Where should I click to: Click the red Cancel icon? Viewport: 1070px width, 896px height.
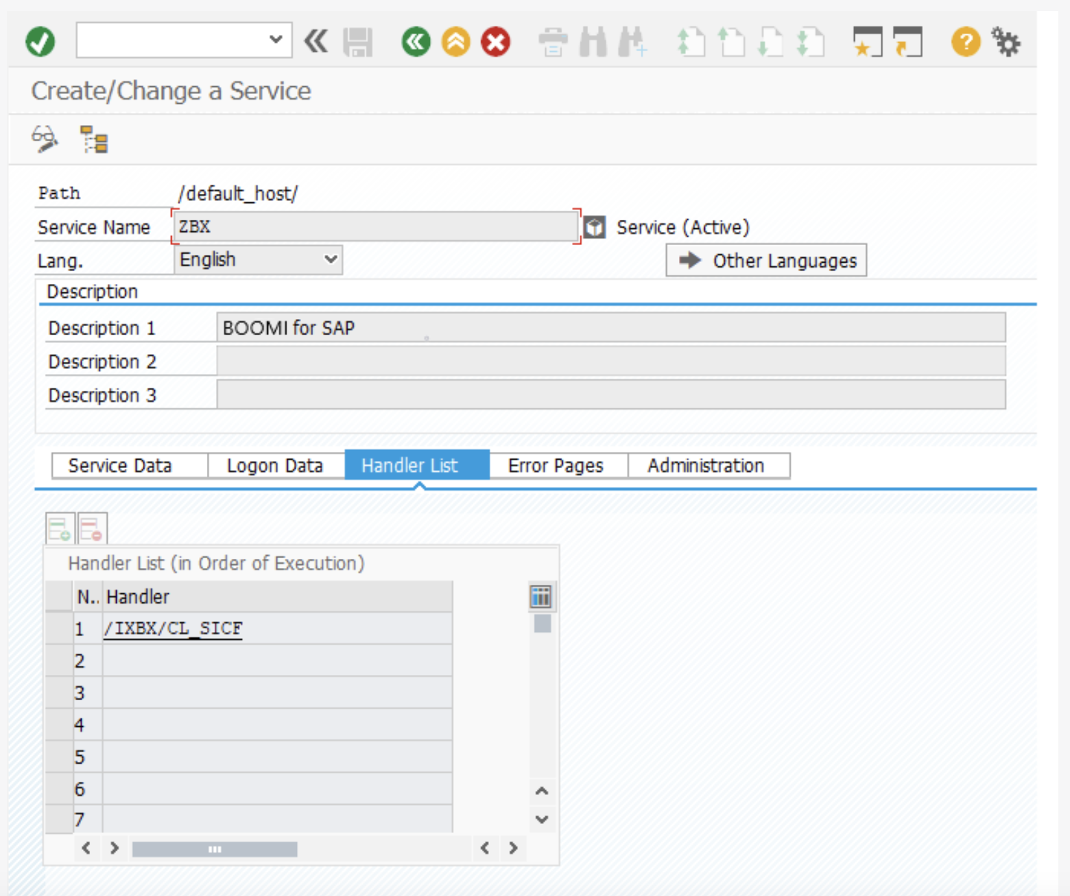tap(495, 42)
